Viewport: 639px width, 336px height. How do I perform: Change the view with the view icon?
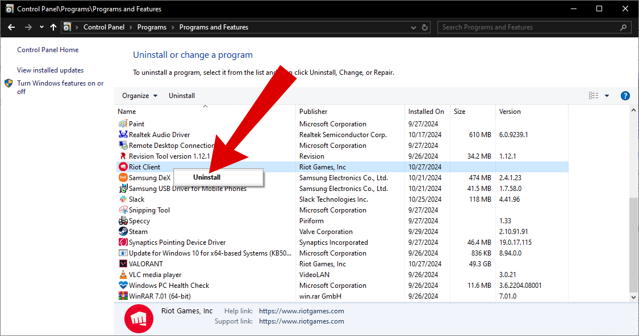[x=594, y=96]
